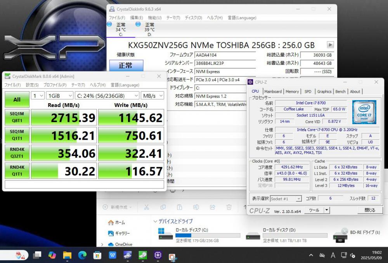Click the Rename icon in File Explorer
The width and height of the screenshot is (388, 263).
196,207
